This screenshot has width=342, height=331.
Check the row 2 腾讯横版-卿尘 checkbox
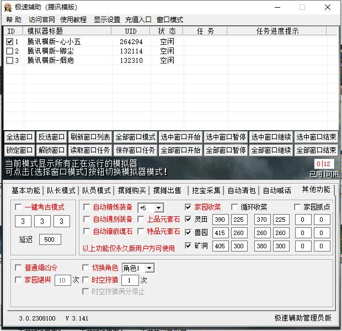(x=9, y=51)
